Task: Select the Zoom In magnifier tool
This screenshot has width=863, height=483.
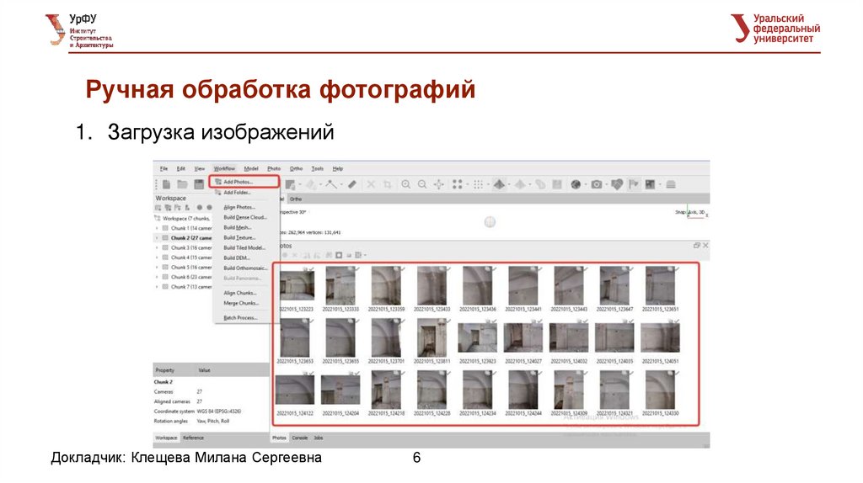Action: (405, 184)
